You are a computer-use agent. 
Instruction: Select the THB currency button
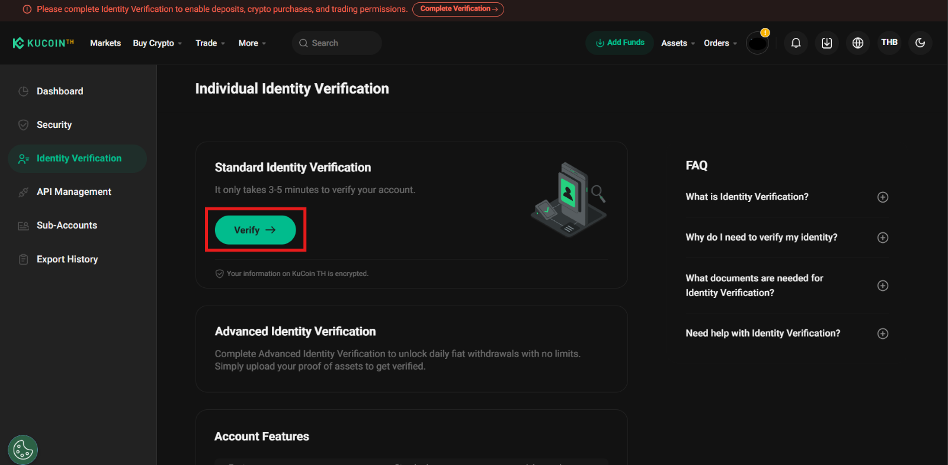(x=889, y=43)
